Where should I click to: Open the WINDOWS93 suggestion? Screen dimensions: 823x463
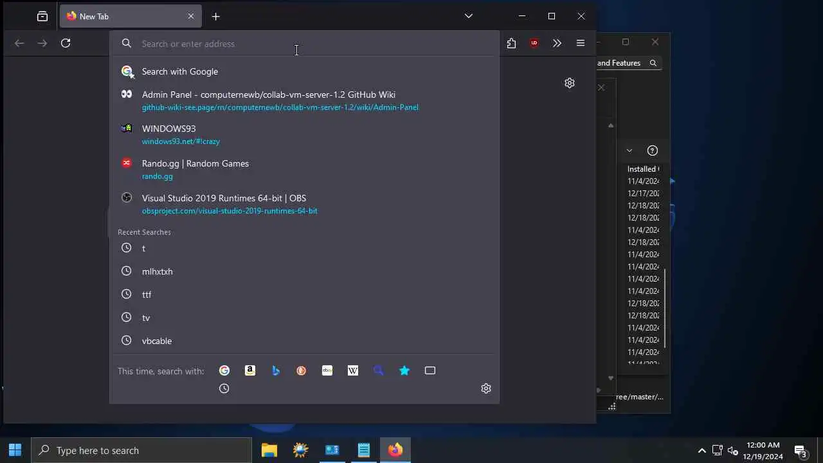(x=304, y=134)
